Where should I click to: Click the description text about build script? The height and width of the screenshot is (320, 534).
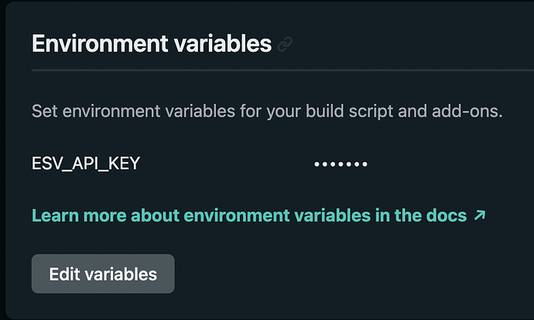click(x=267, y=111)
